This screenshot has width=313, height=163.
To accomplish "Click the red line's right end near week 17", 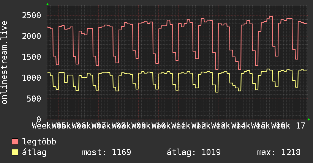I will click(x=306, y=24).
